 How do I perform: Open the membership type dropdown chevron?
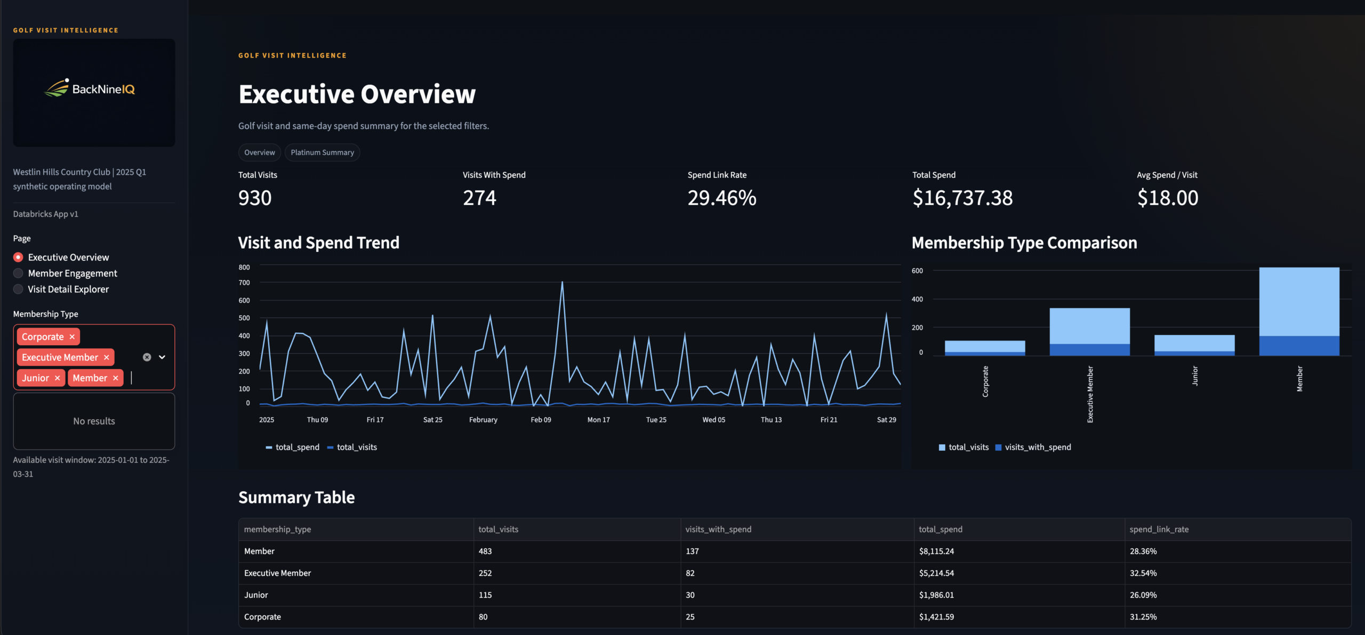coord(162,357)
